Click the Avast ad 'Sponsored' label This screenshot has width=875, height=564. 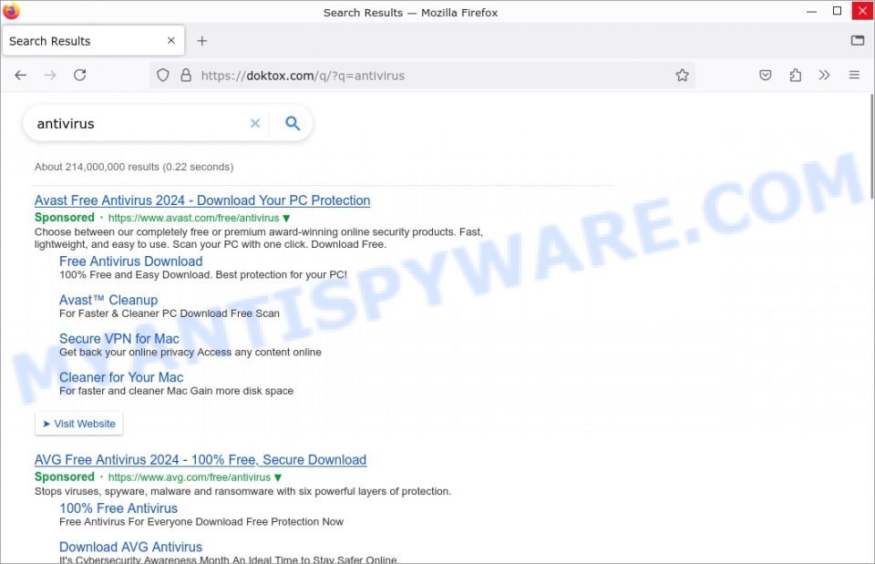(64, 218)
